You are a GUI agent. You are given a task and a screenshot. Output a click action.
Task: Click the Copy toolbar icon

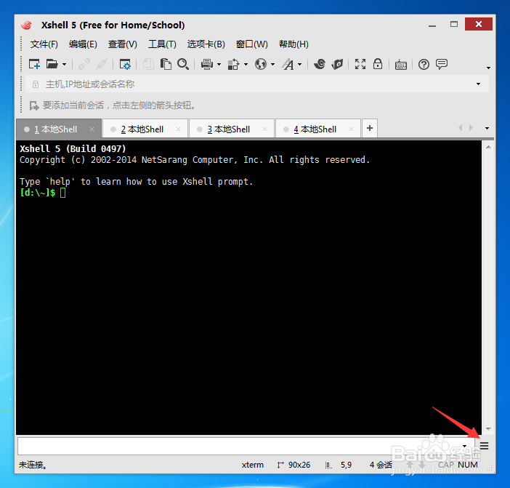point(148,64)
